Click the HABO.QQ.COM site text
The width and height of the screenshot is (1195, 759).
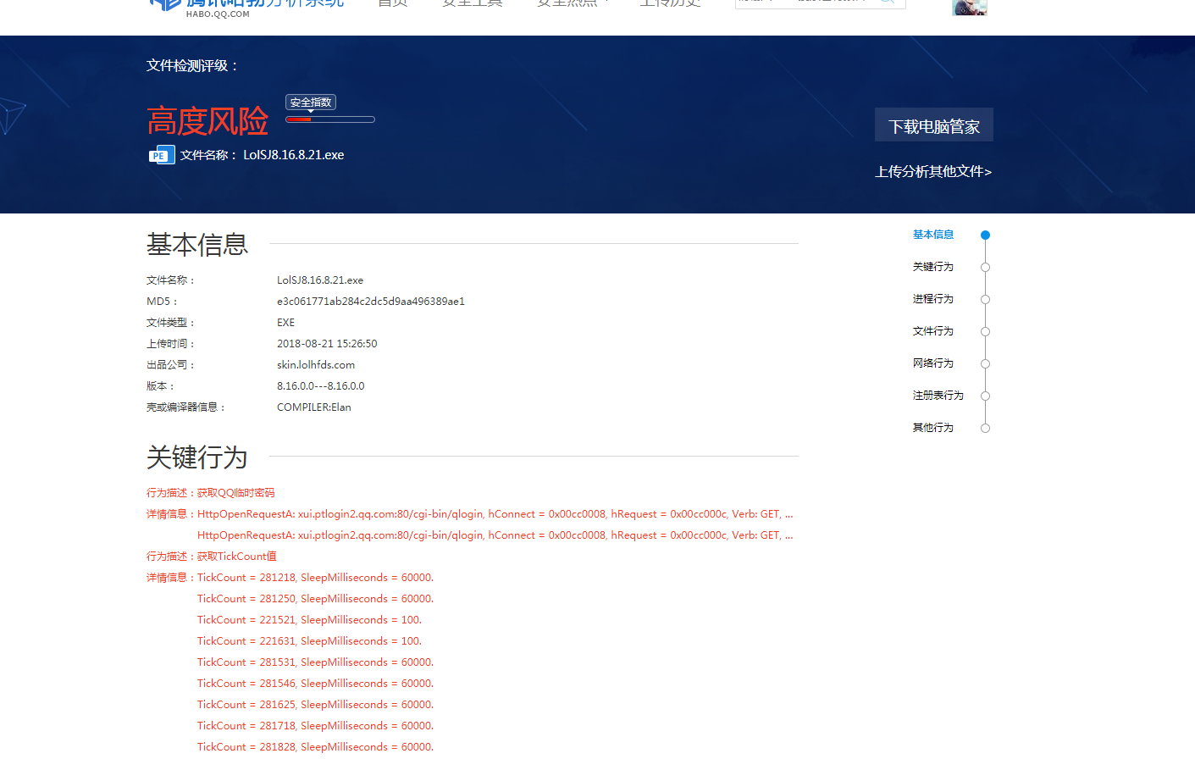[218, 14]
